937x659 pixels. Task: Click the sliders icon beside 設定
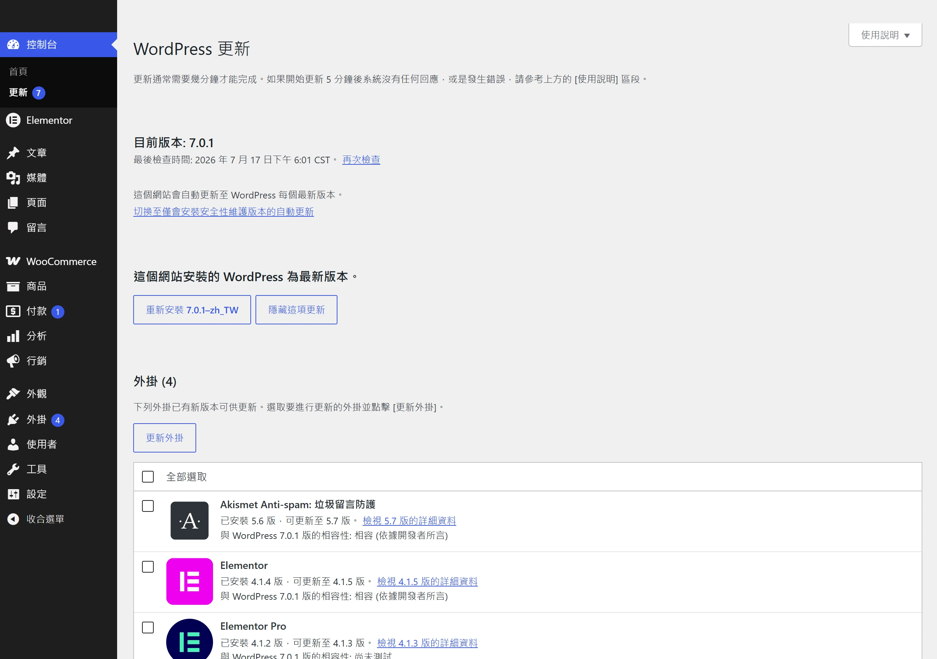(x=13, y=494)
